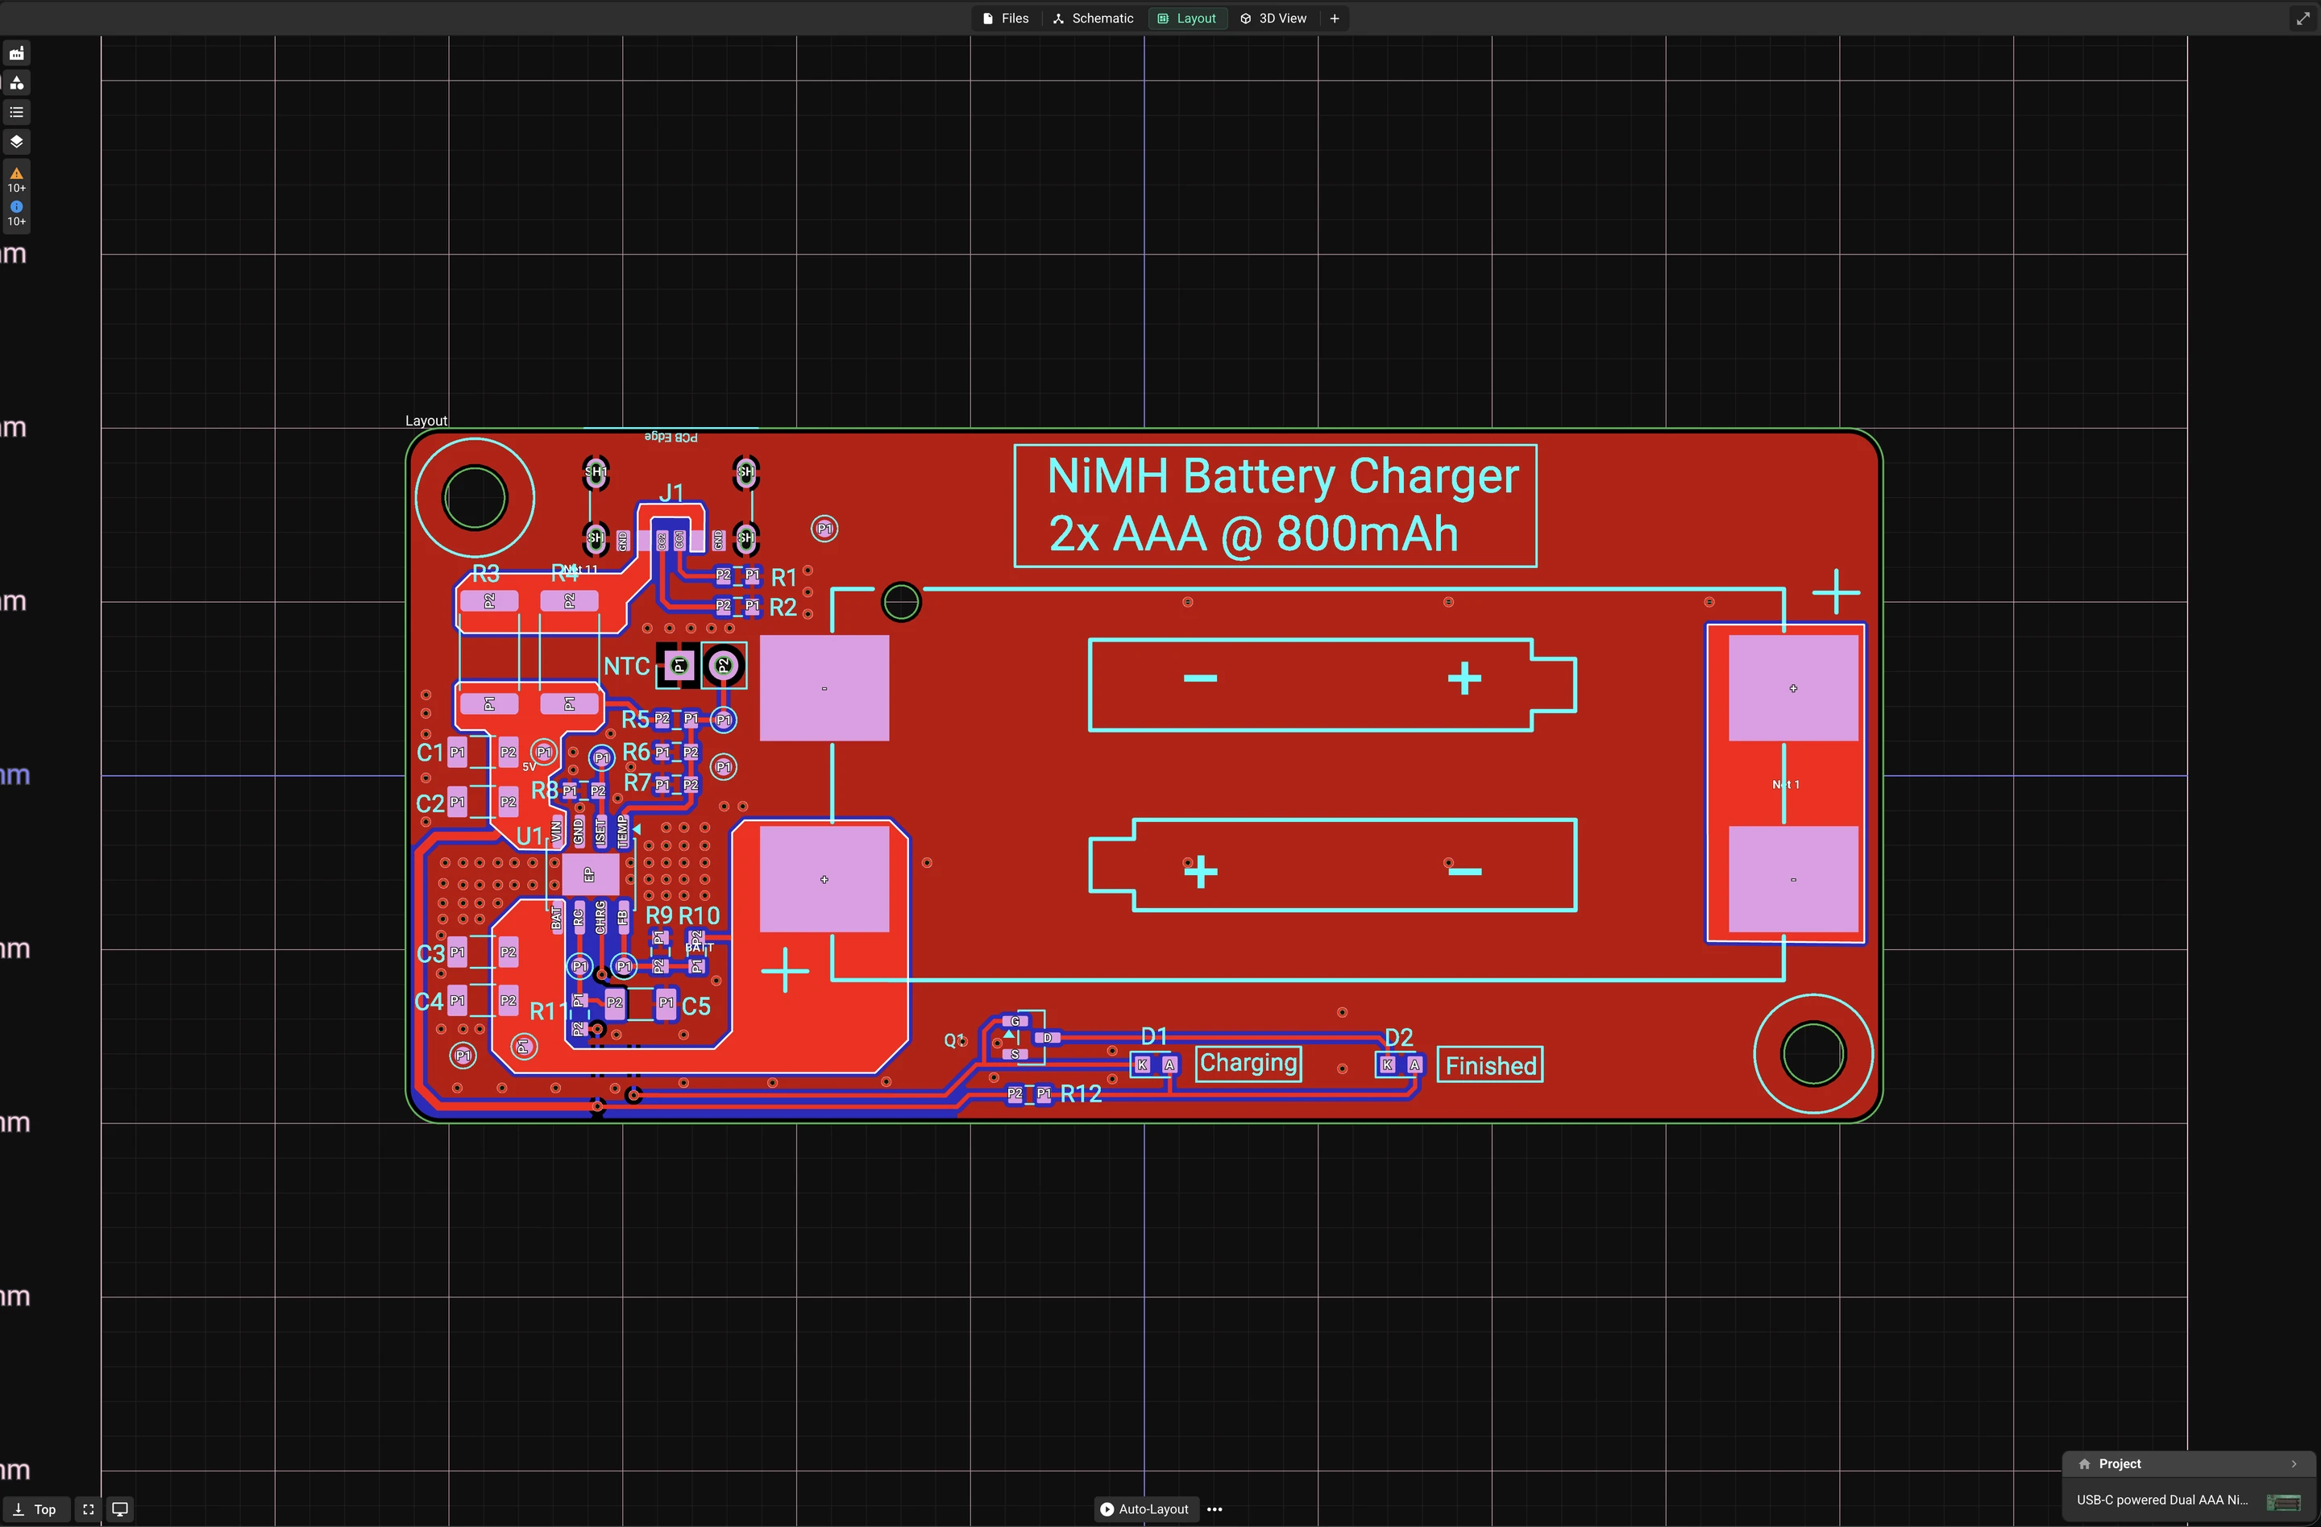This screenshot has width=2321, height=1527.
Task: Open the more options ellipsis beside Auto-Layout
Action: (1214, 1508)
